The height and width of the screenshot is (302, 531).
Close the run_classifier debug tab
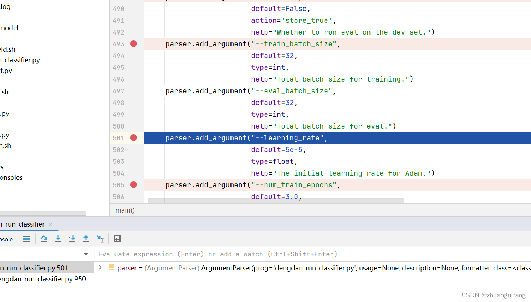51,224
